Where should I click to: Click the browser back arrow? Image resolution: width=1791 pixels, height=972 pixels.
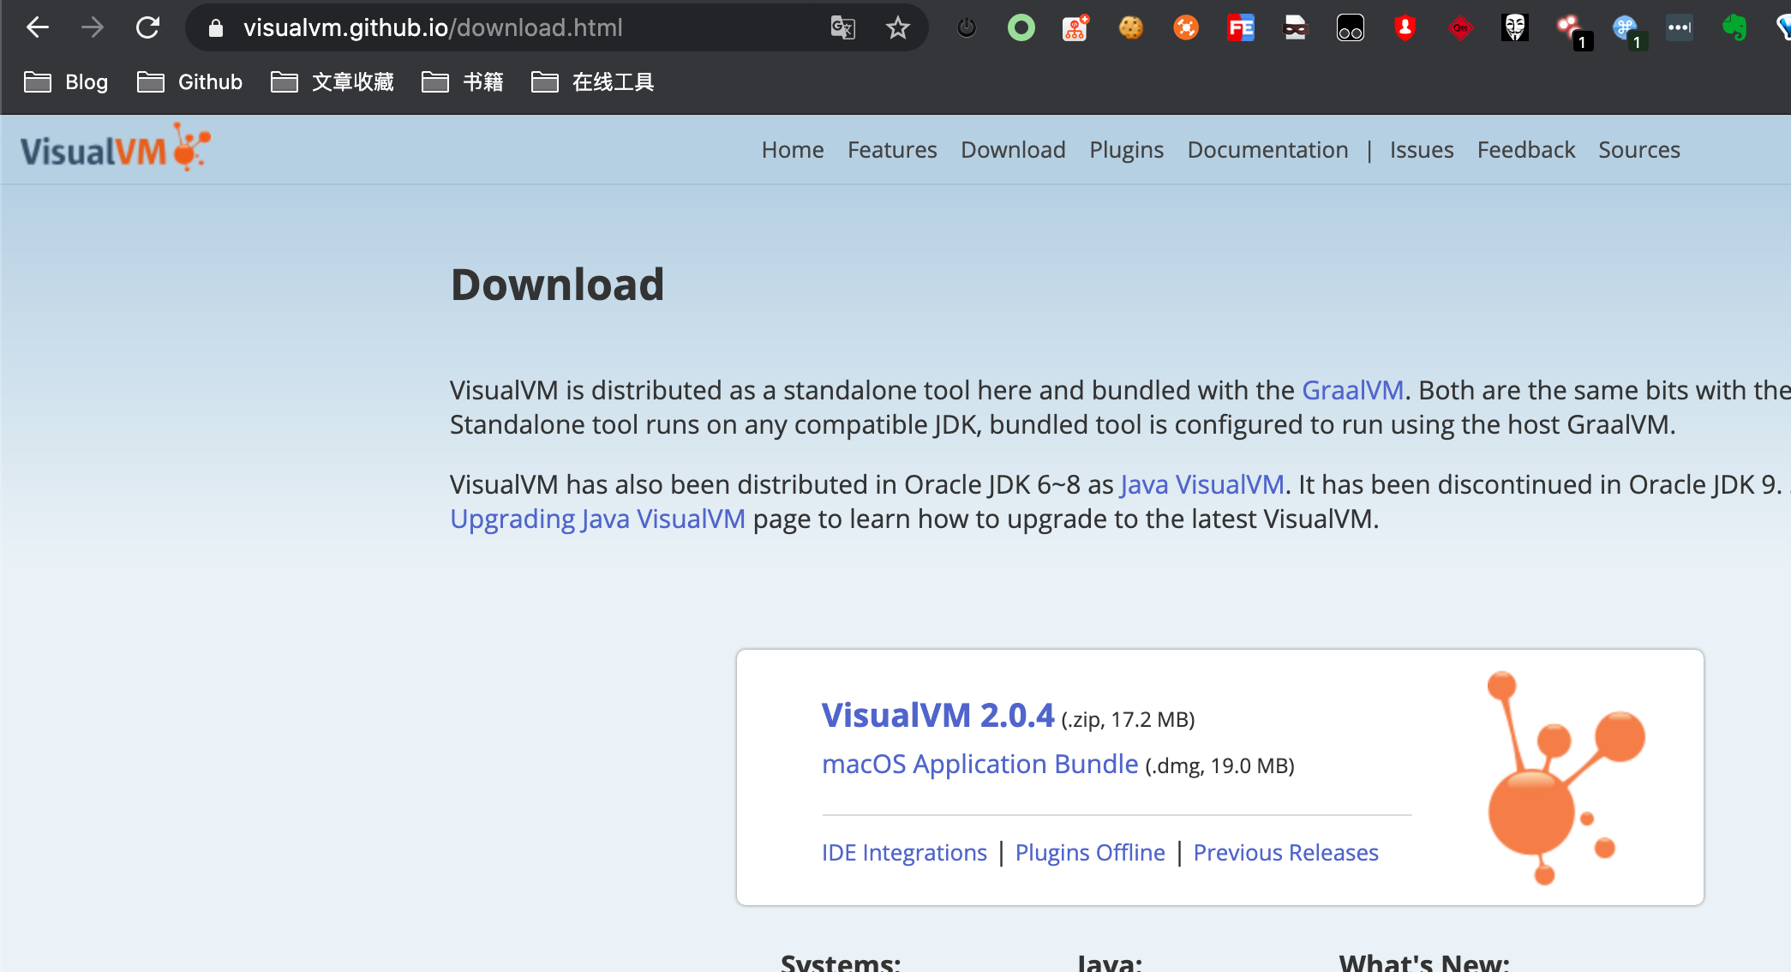pos(38,27)
